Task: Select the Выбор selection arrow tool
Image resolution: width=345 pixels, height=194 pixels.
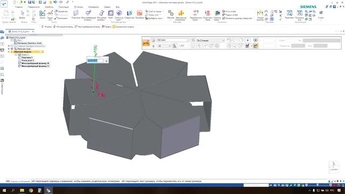Action: click(22, 15)
